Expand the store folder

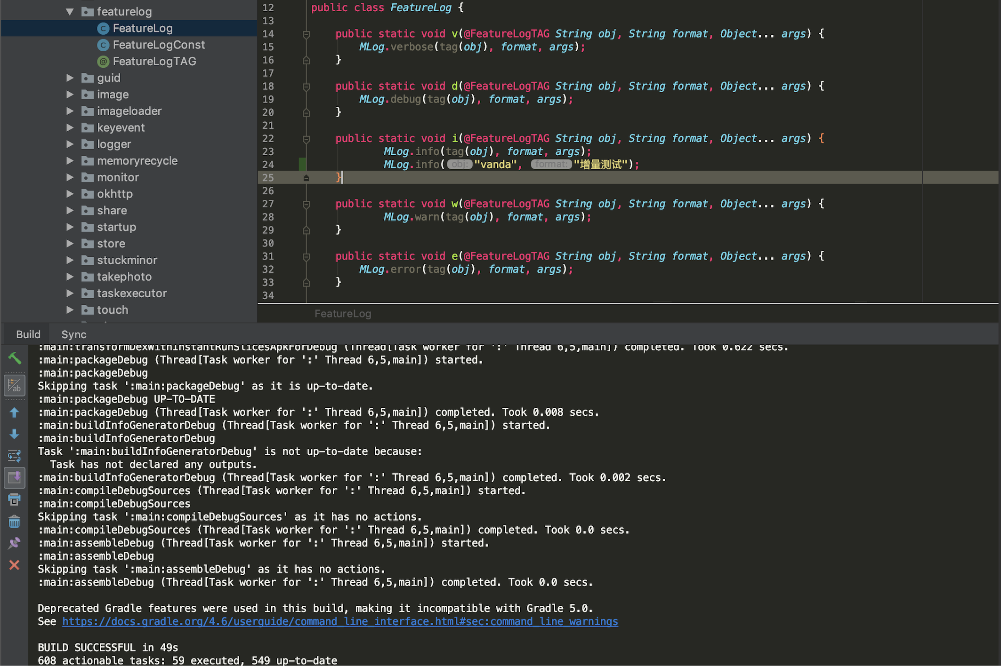tap(70, 243)
